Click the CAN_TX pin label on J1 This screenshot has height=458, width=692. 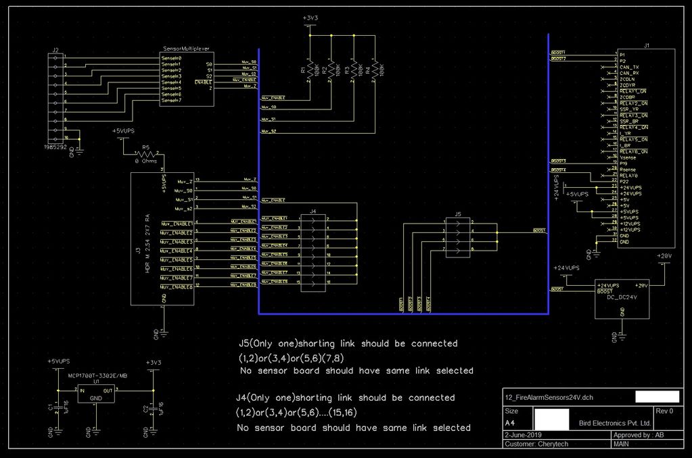coord(629,68)
